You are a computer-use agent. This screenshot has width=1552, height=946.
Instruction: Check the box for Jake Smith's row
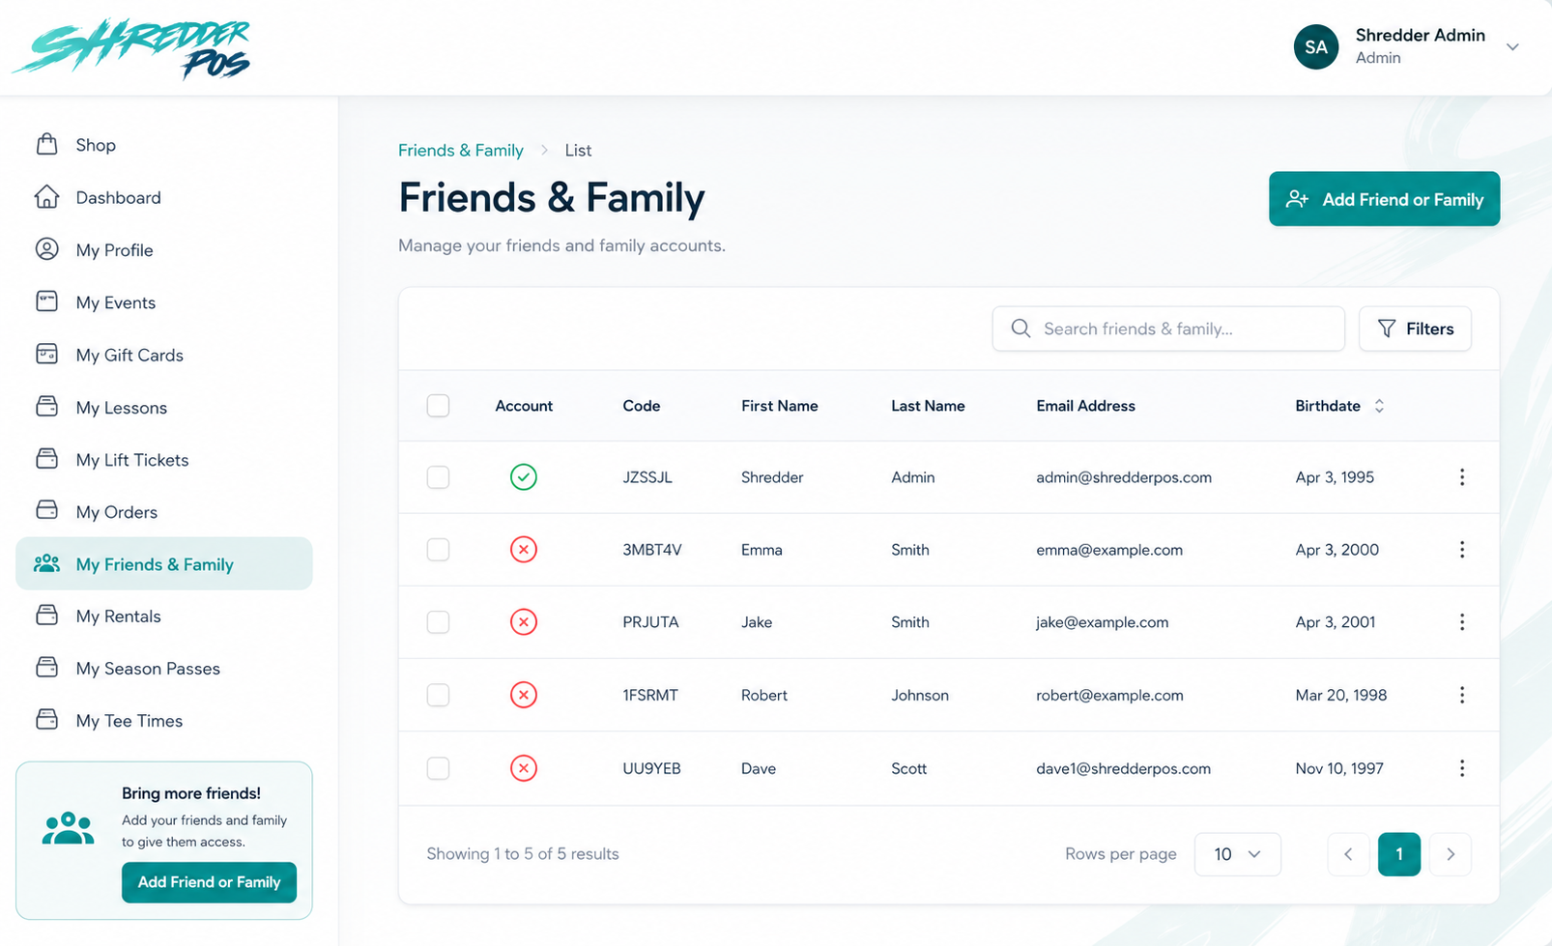click(x=438, y=622)
